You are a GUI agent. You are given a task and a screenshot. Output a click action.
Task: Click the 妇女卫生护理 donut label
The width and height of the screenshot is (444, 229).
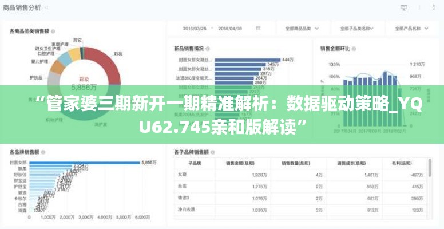[x=47, y=49]
